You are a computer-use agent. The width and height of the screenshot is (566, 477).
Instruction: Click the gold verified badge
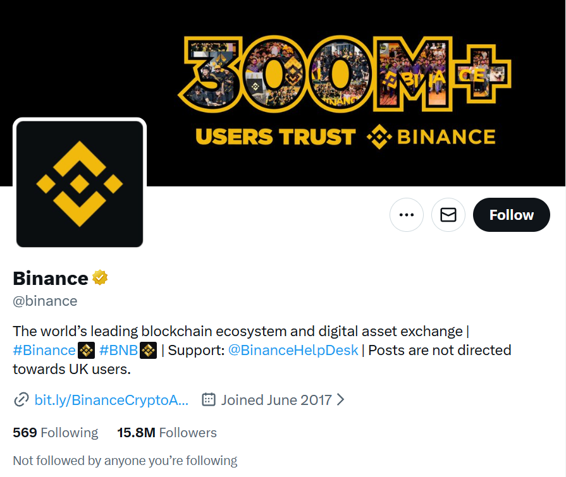(100, 277)
